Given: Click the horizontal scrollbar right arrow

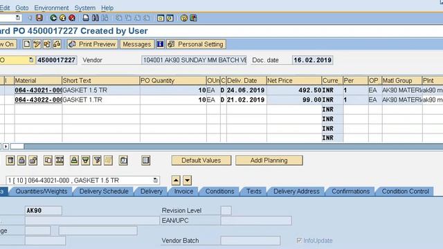Looking at the screenshot, I should click(6, 146).
